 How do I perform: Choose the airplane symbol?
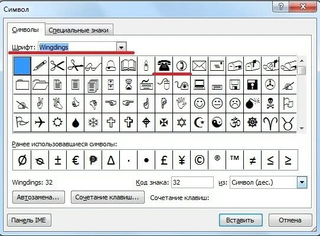click(x=40, y=123)
